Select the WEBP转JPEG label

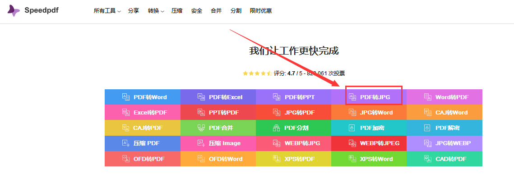(380, 143)
